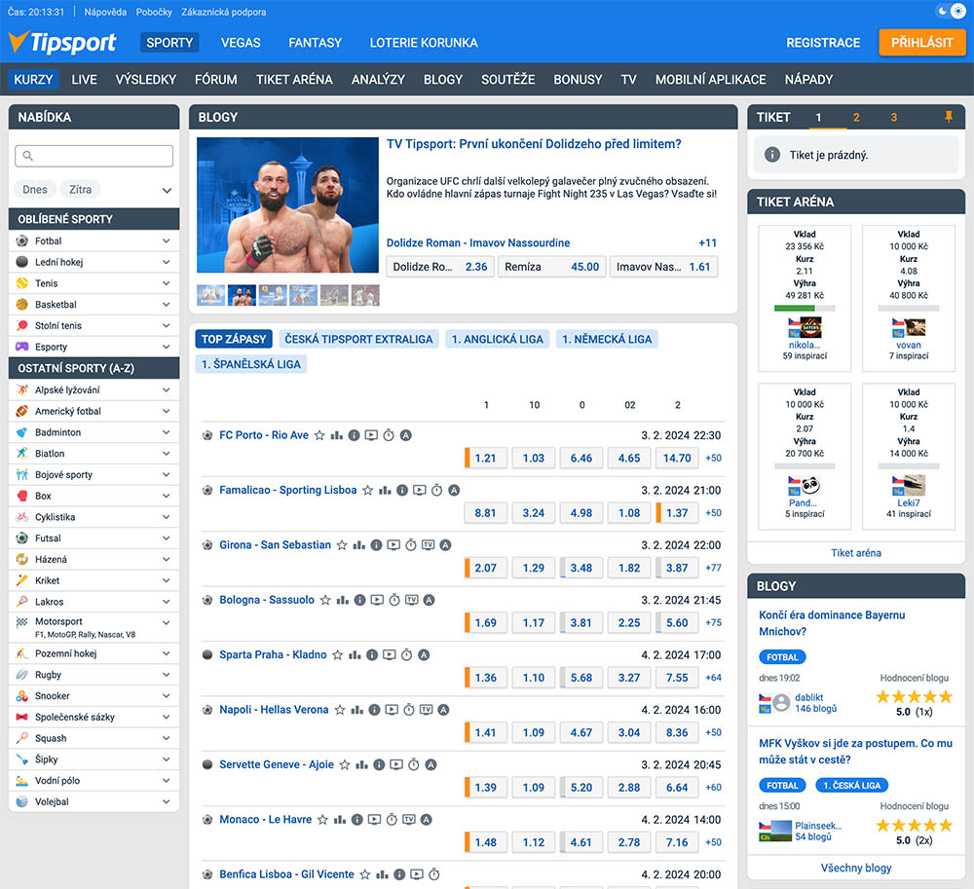Toggle the pin icon in the Tiket panel
974x889 pixels.
pyautogui.click(x=949, y=117)
